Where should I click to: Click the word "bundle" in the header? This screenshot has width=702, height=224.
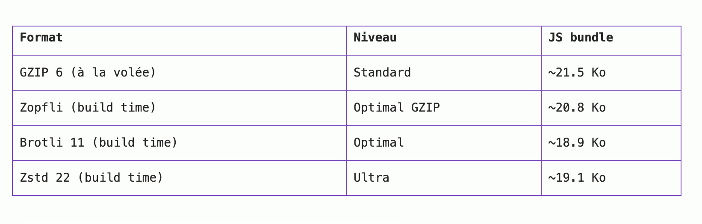pyautogui.click(x=591, y=38)
